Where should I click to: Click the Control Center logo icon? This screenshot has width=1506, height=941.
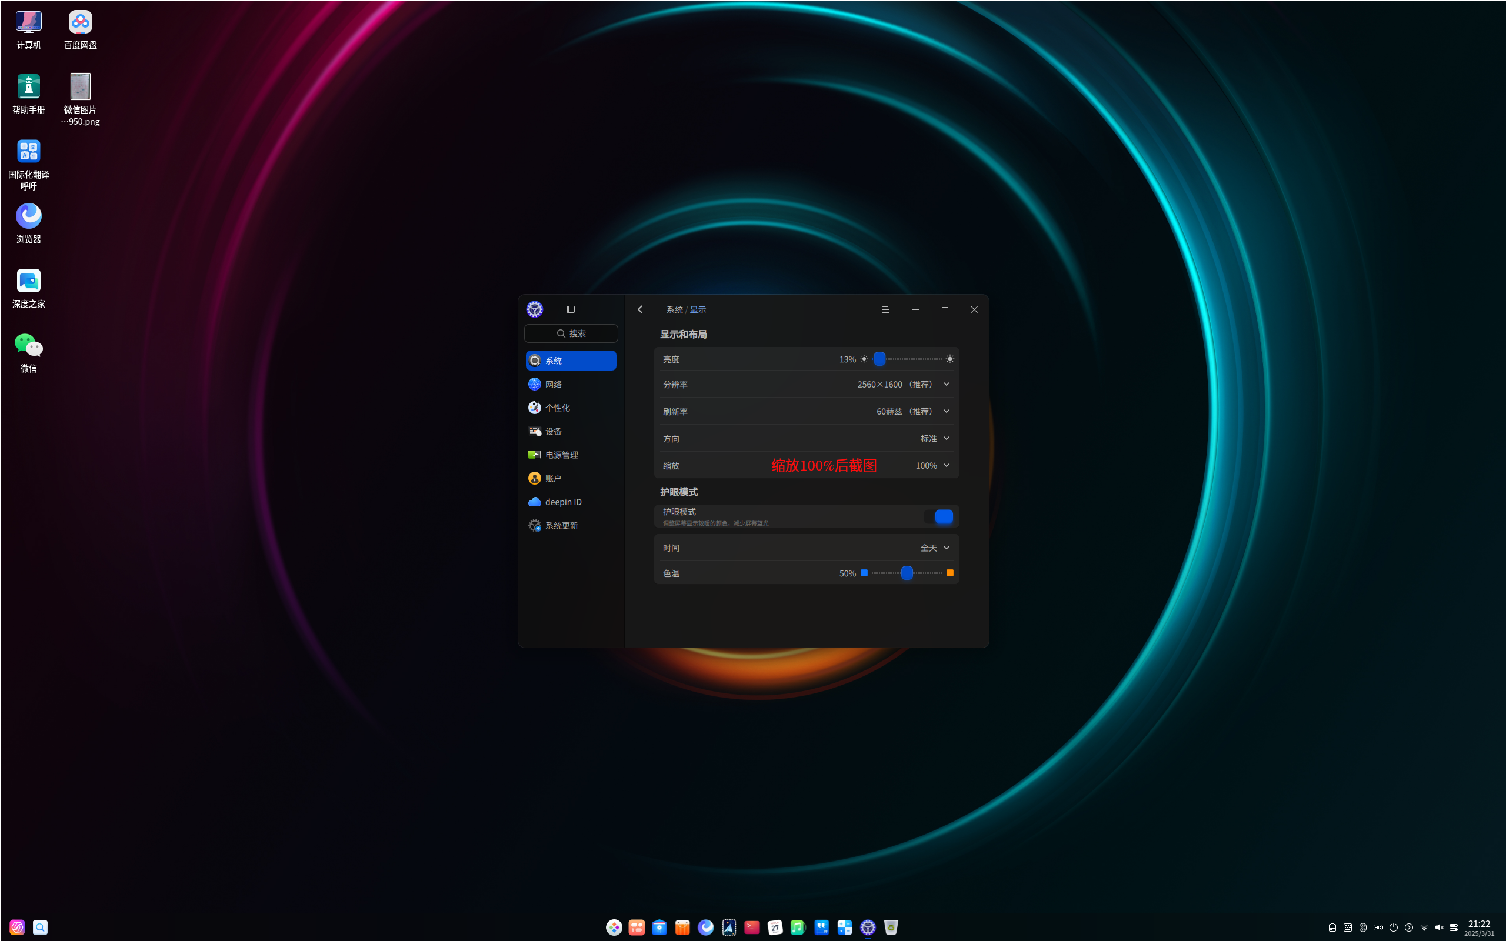point(535,309)
